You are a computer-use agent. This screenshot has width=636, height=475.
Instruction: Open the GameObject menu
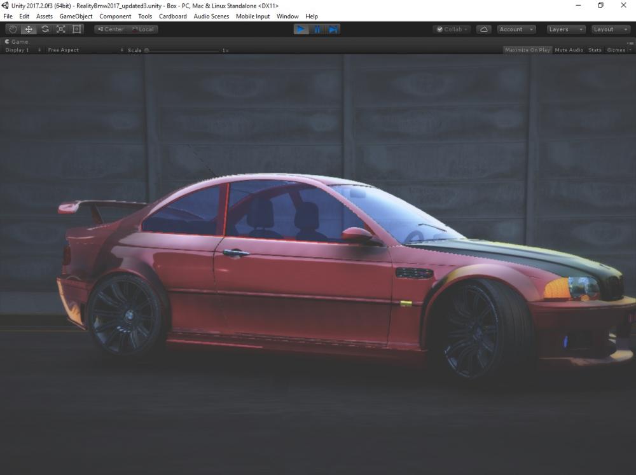(76, 17)
